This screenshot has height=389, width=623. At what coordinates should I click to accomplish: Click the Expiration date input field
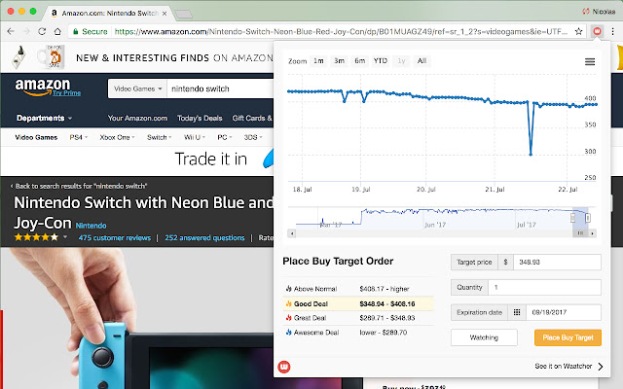tap(564, 312)
